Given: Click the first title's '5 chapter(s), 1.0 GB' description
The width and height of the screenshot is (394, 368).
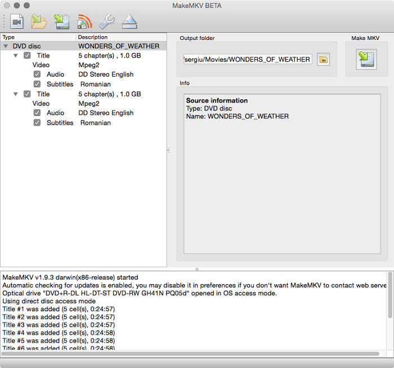Looking at the screenshot, I should [110, 56].
